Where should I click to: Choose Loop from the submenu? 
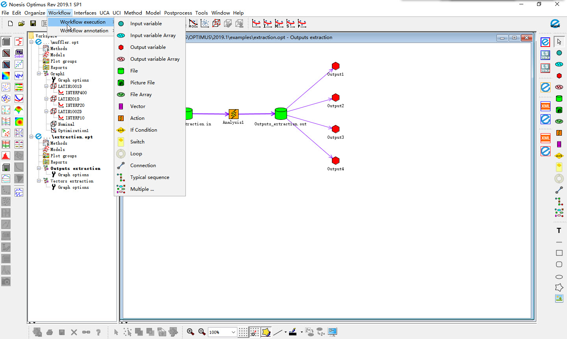click(150, 154)
